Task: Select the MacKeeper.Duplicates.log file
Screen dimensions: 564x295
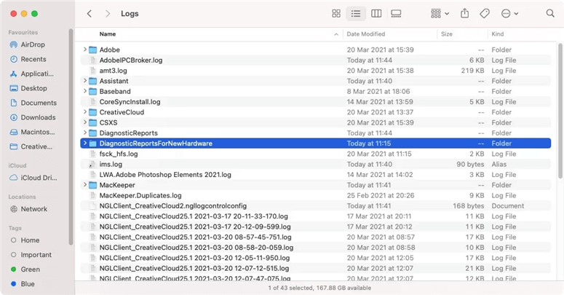Action: pyautogui.click(x=315, y=196)
